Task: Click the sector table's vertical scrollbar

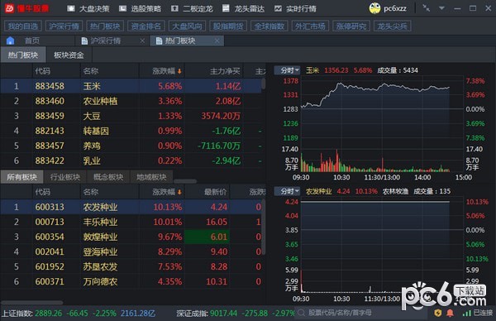Action: (264, 84)
